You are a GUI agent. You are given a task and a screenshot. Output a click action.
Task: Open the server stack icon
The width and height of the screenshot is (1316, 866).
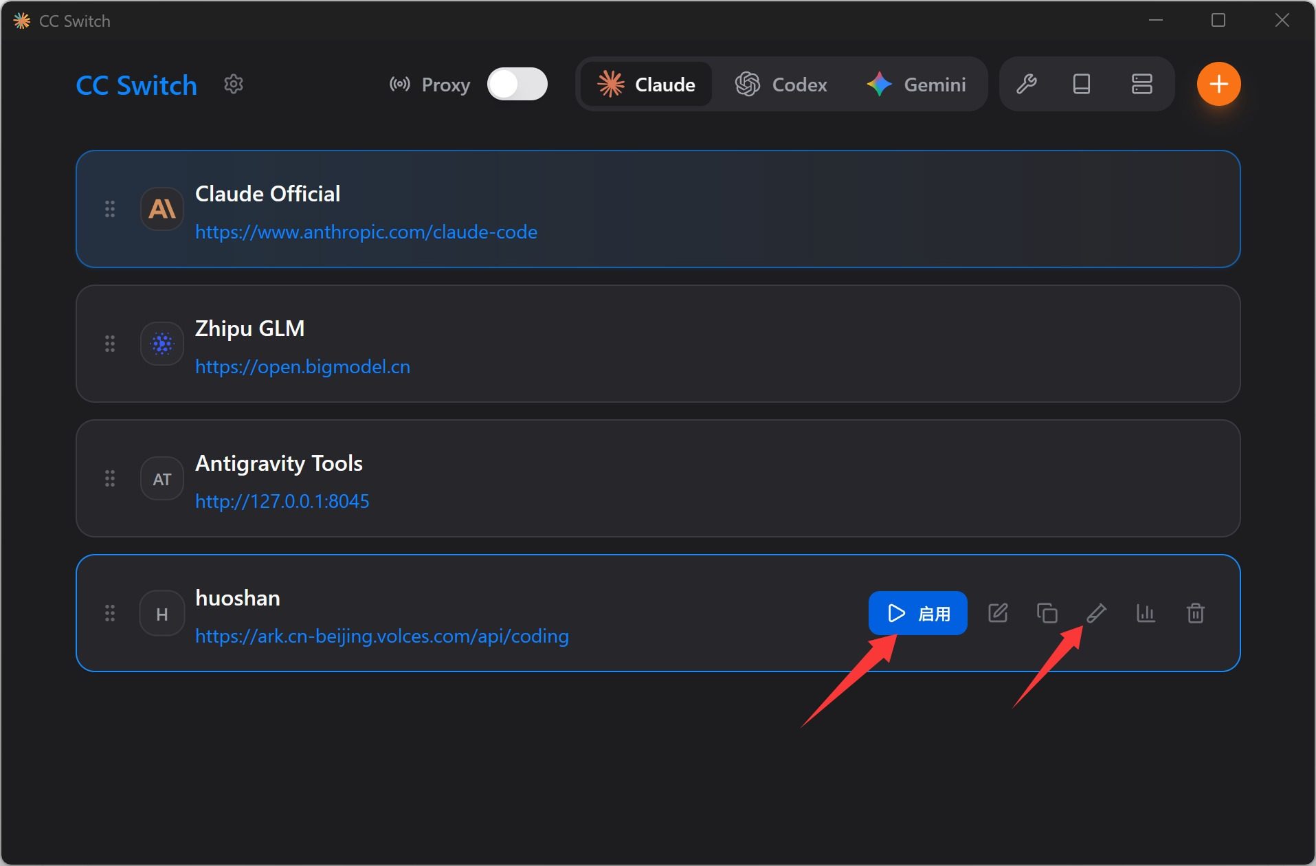[x=1141, y=85]
